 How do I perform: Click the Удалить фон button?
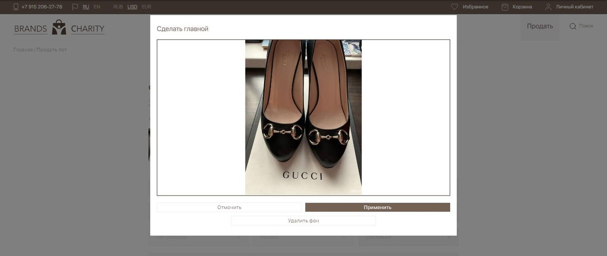click(x=303, y=221)
